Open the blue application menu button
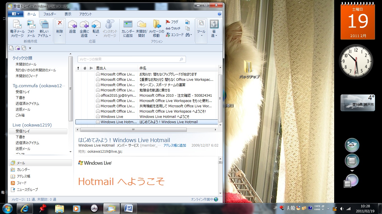Screen dimensions: 382x214 click(15, 14)
